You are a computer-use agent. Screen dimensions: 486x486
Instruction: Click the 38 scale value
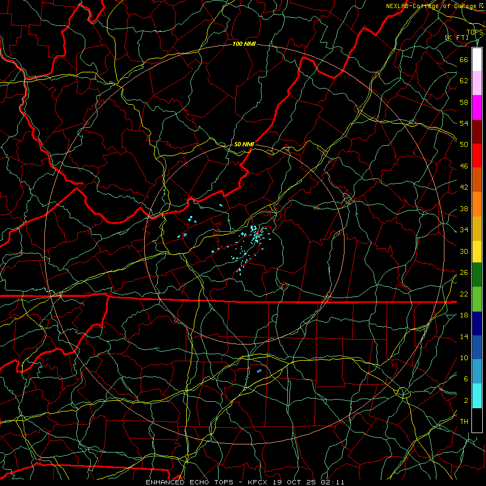click(x=464, y=209)
